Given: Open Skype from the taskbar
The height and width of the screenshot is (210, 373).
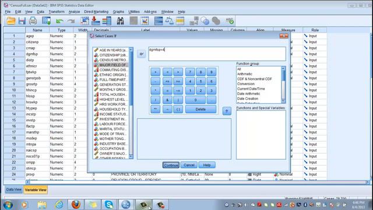Looking at the screenshot, I should (x=109, y=204).
